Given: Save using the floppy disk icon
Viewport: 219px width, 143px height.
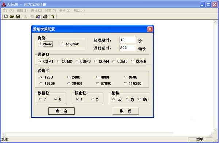Looking at the screenshot, I should pos(18,16).
